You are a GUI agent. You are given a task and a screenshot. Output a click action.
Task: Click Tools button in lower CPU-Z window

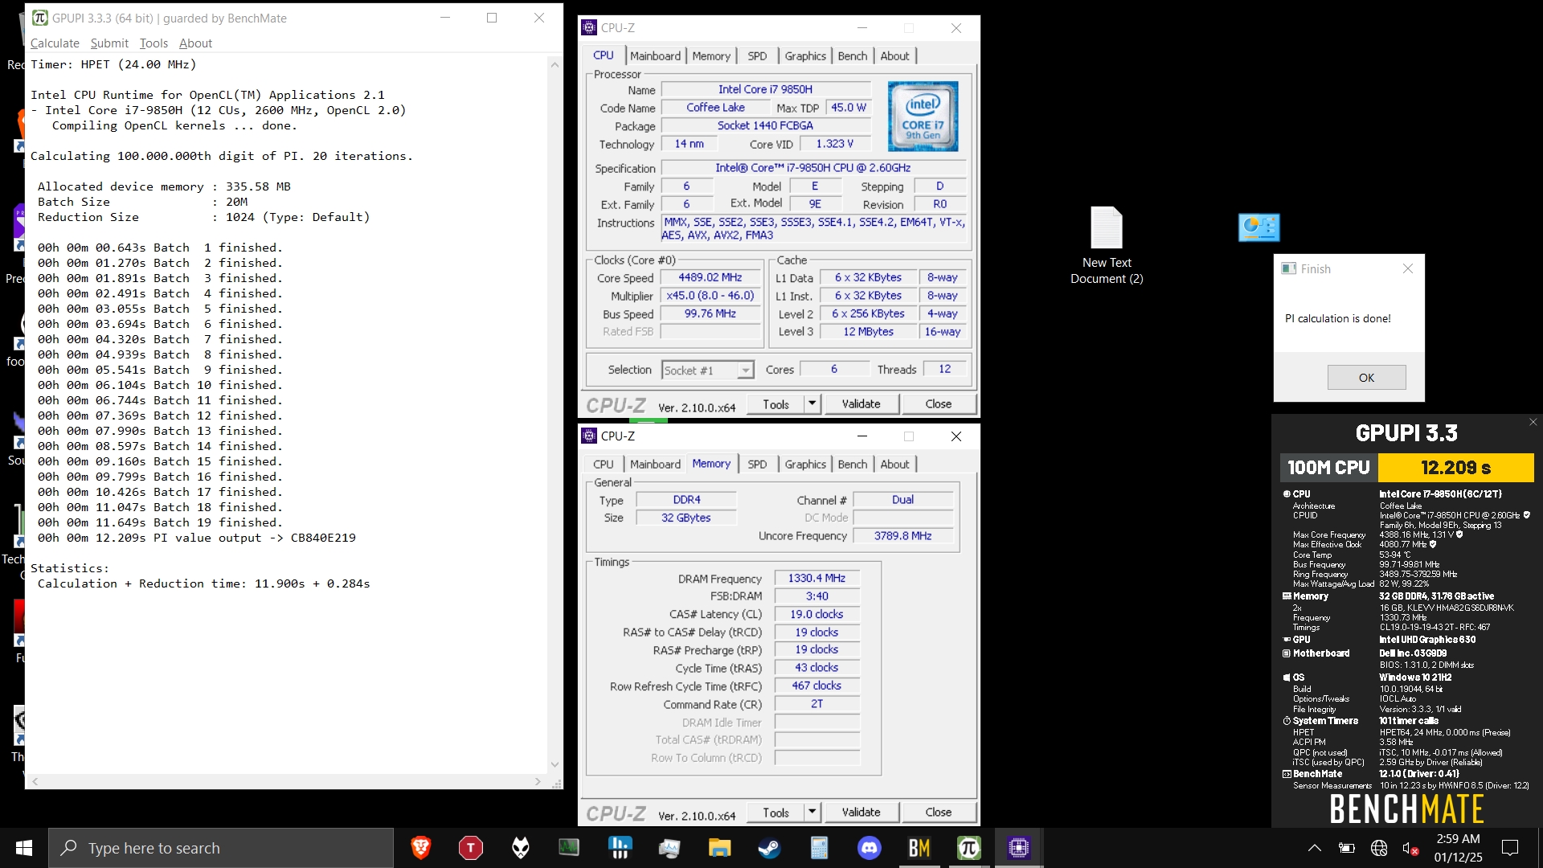point(776,812)
